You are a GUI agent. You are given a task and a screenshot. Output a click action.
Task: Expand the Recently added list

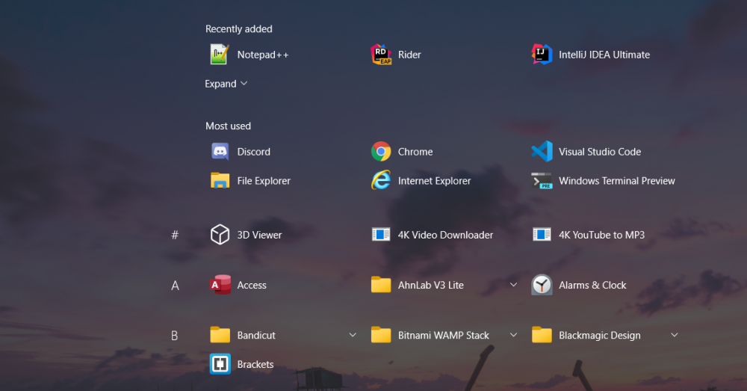click(226, 84)
